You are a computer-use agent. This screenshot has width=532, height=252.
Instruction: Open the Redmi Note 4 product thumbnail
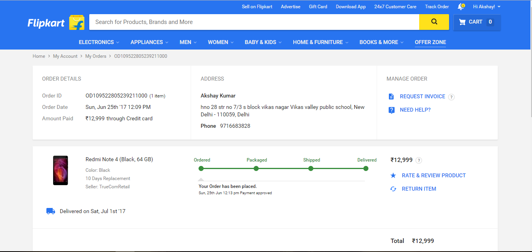click(x=61, y=170)
